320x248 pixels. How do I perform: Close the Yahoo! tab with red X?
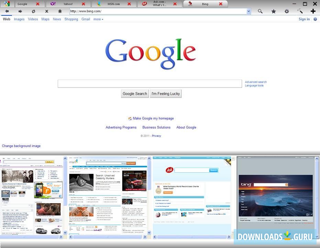coord(84,4)
